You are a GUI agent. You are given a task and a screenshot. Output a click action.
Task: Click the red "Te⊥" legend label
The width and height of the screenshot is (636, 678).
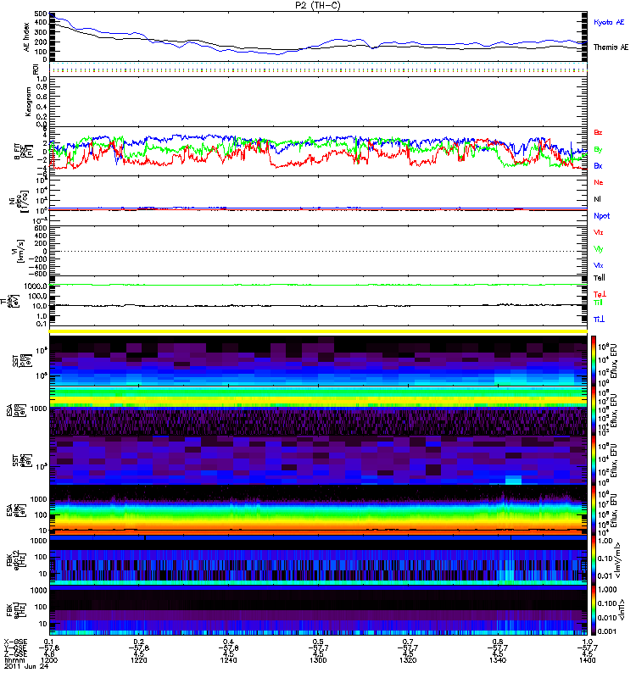click(x=600, y=294)
